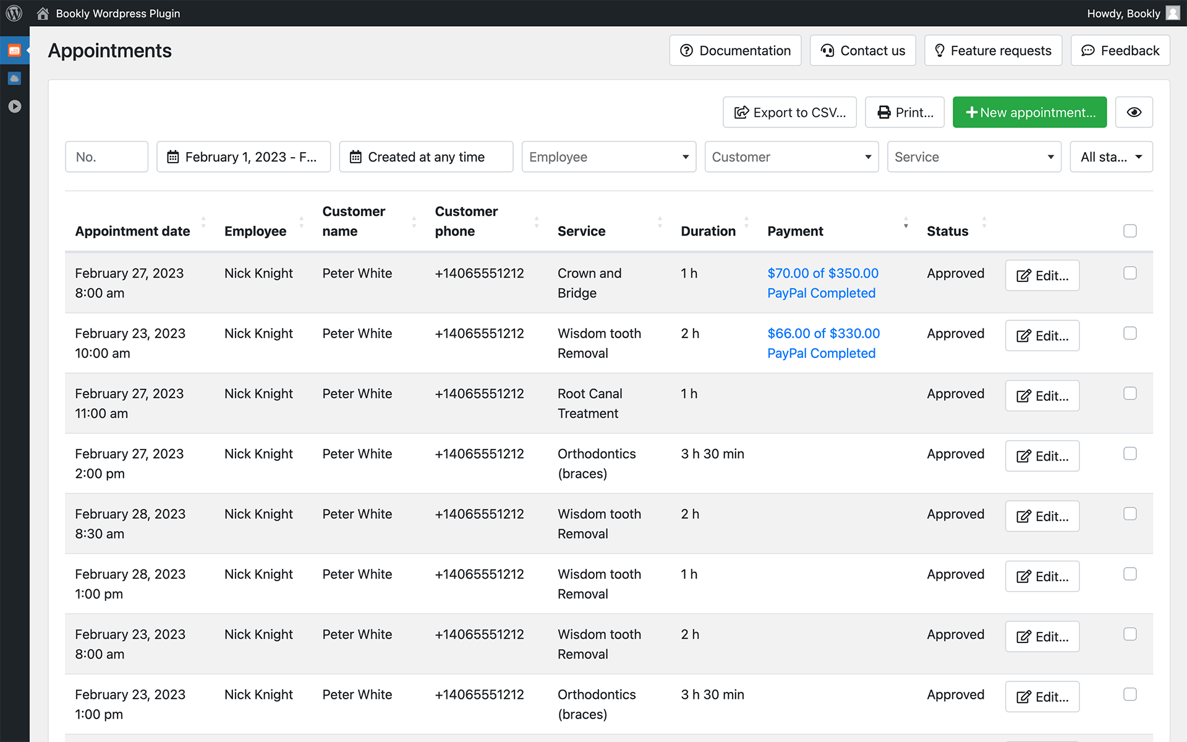Click the user avatar next to Howdy
This screenshot has height=742, width=1187.
click(1172, 13)
